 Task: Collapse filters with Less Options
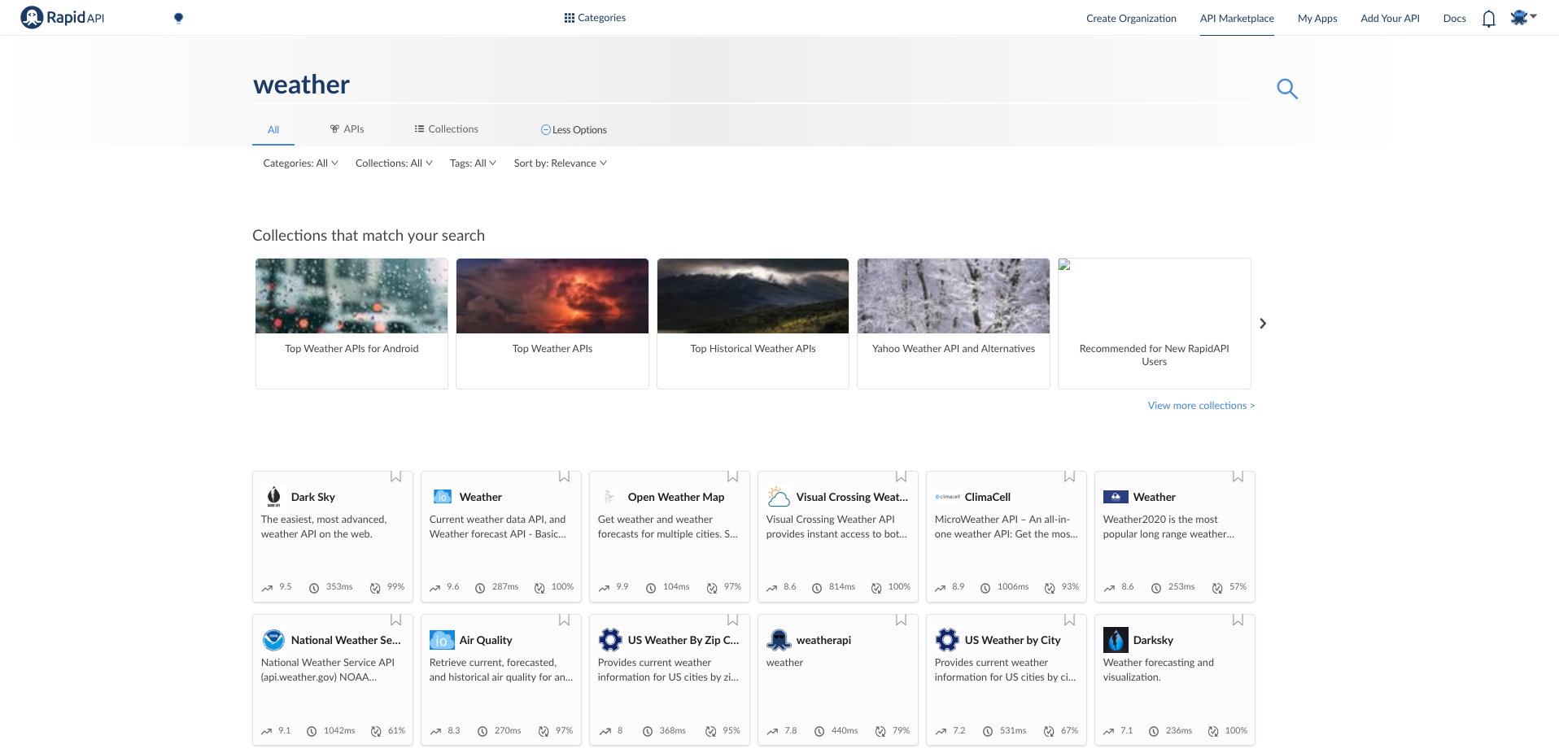(574, 130)
